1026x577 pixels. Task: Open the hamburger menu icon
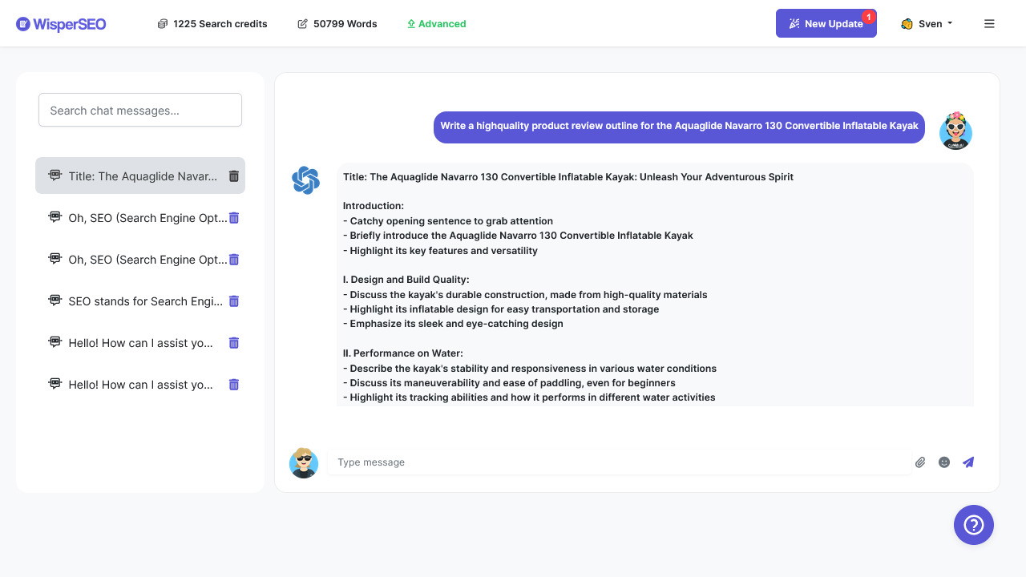pos(989,24)
